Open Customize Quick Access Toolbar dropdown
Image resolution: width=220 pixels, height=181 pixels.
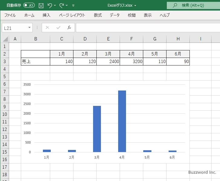[x=73, y=5]
